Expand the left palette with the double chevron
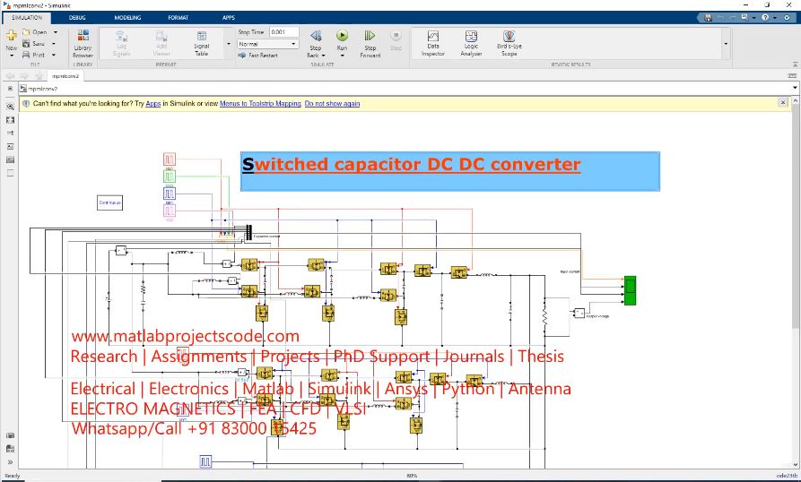 (x=10, y=462)
